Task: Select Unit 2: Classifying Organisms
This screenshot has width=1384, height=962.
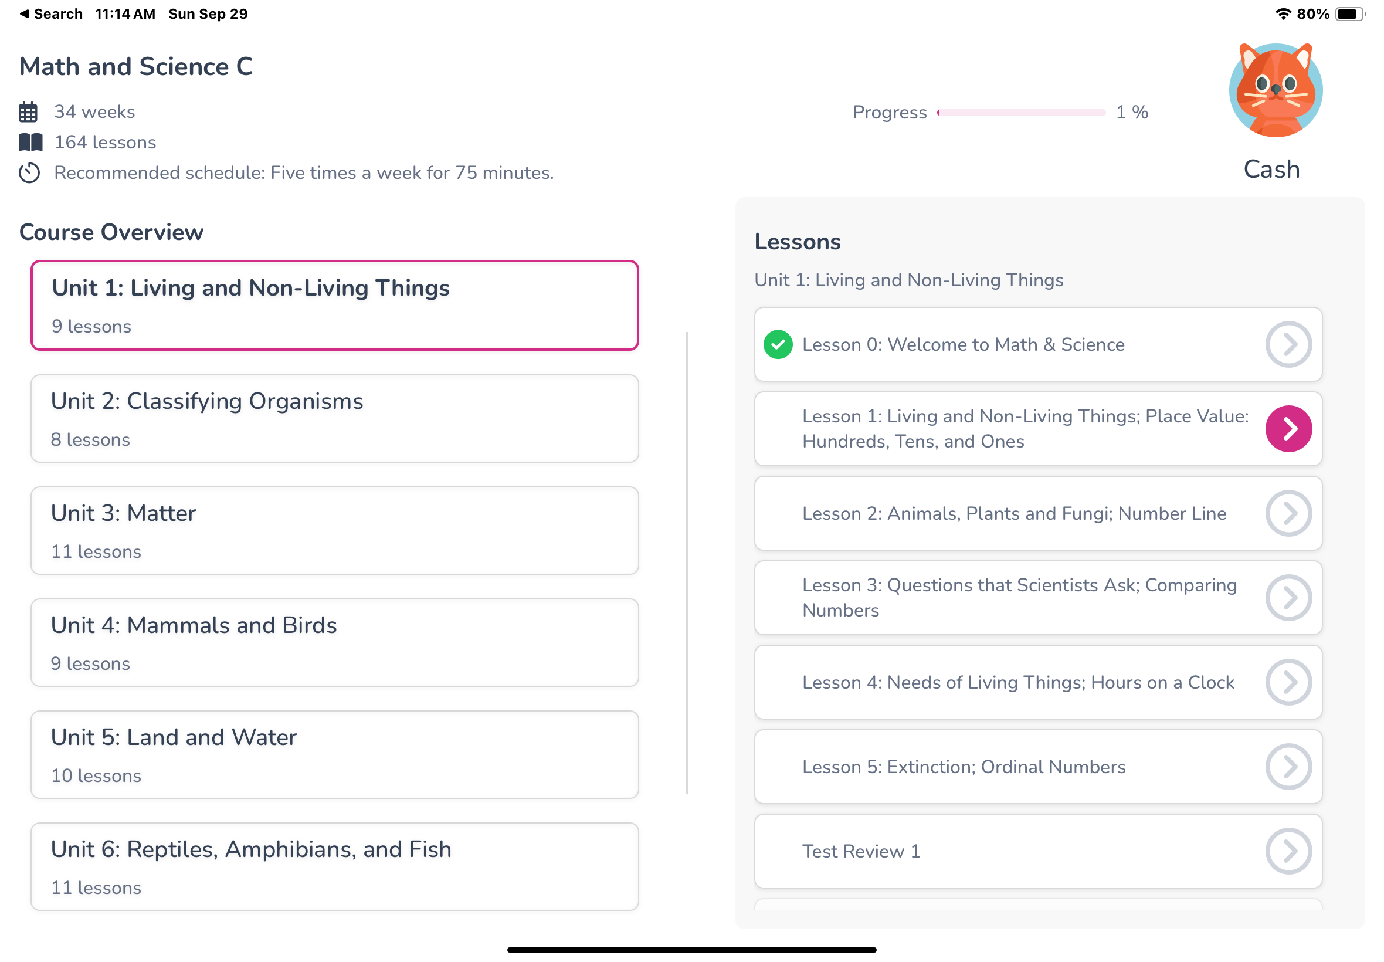Action: click(x=334, y=419)
